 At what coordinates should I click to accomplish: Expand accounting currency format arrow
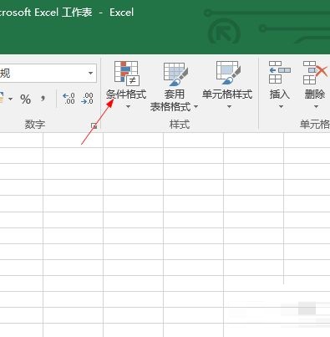pyautogui.click(x=11, y=99)
